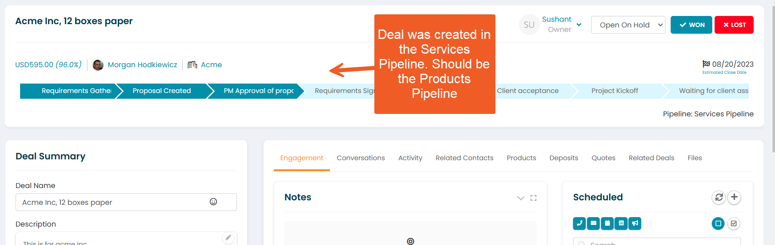
Task: Expand the owner Sushant dropdown arrow
Action: [x=579, y=25]
